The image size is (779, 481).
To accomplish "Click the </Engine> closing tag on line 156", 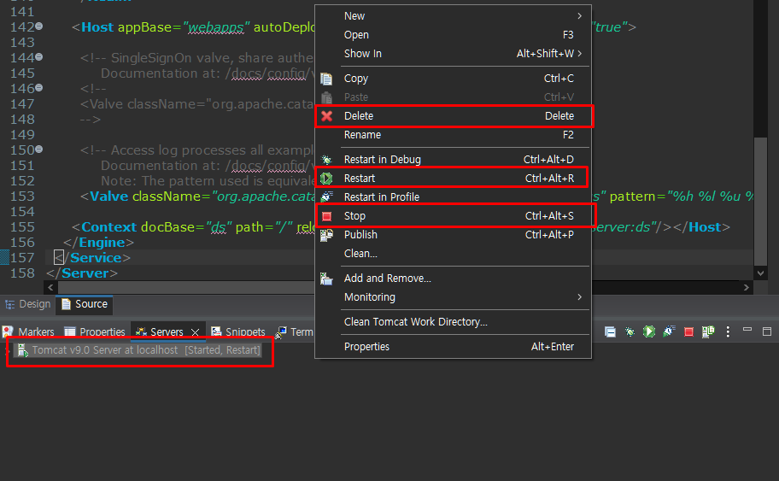I will (x=99, y=243).
